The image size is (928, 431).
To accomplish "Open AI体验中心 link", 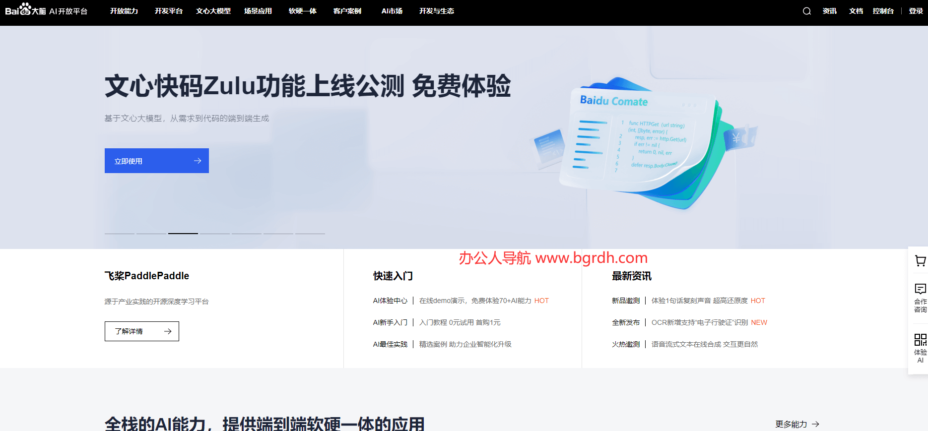I will pos(390,301).
